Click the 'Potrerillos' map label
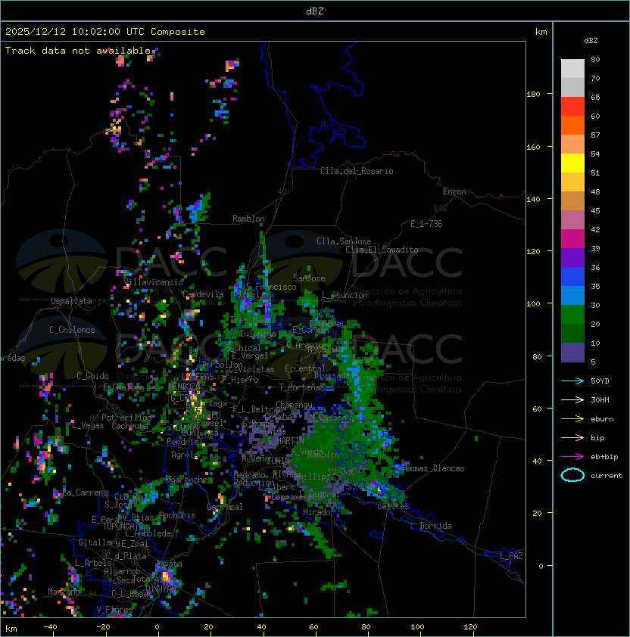This screenshot has height=637, width=630. click(x=126, y=418)
